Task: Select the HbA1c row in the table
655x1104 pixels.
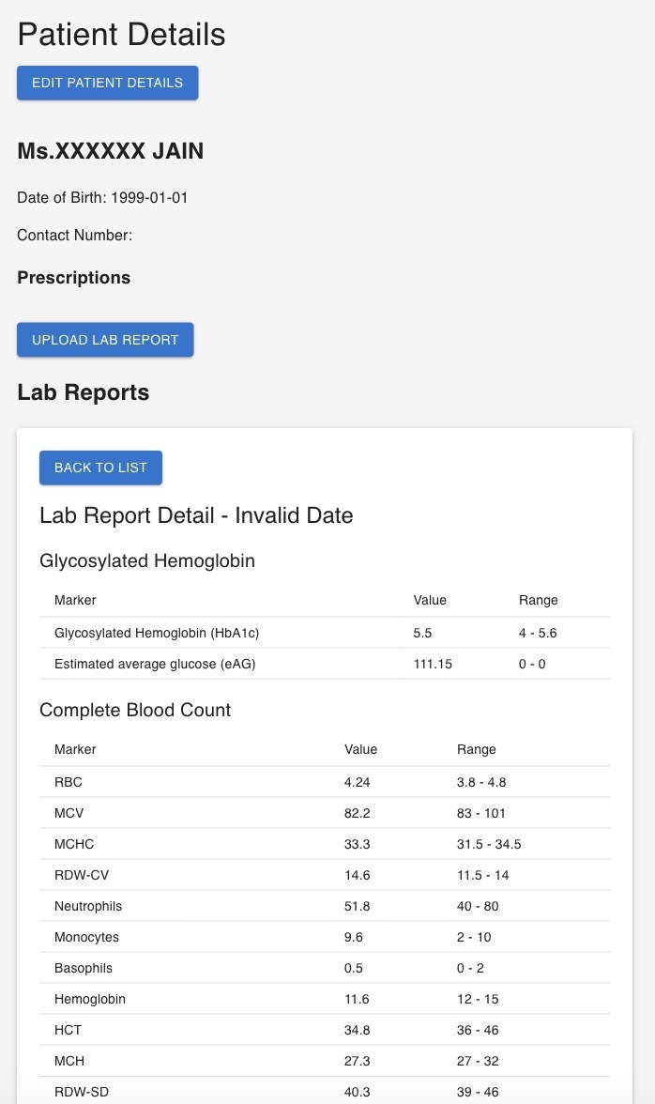Action: pyautogui.click(x=160, y=632)
